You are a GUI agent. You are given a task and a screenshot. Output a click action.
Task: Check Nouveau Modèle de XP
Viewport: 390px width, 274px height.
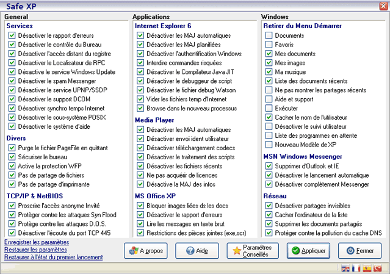click(269, 145)
